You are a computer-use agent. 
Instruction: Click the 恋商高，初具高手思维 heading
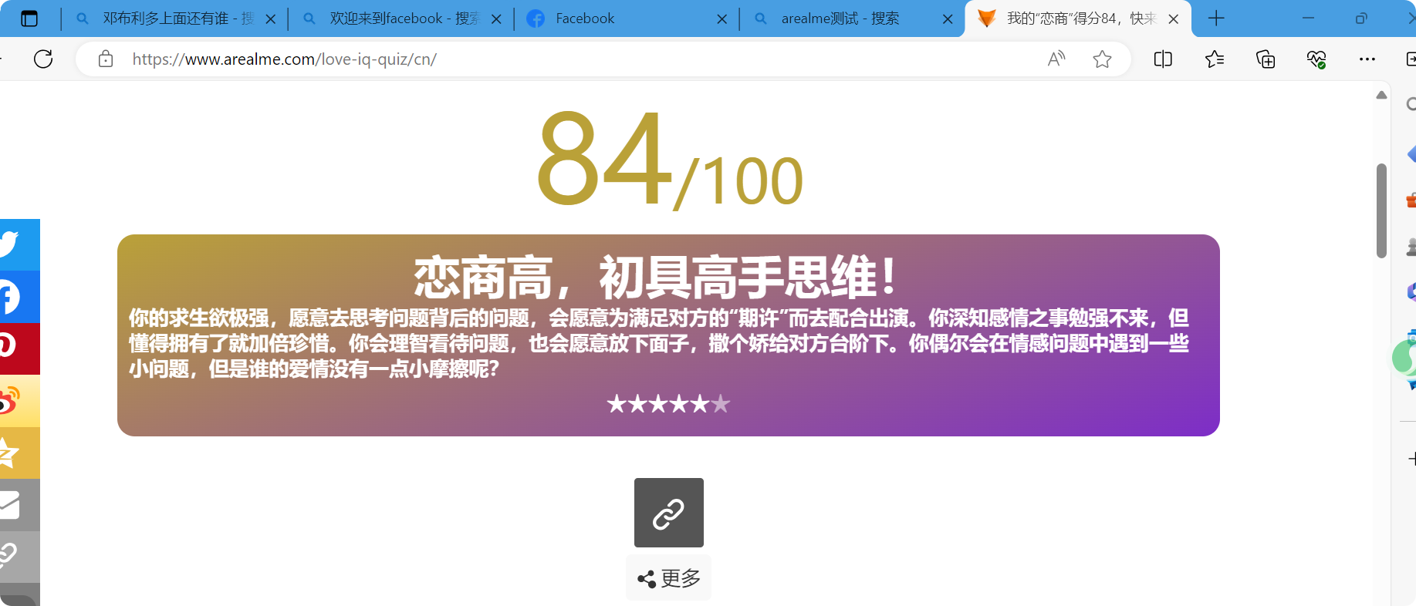coord(657,277)
